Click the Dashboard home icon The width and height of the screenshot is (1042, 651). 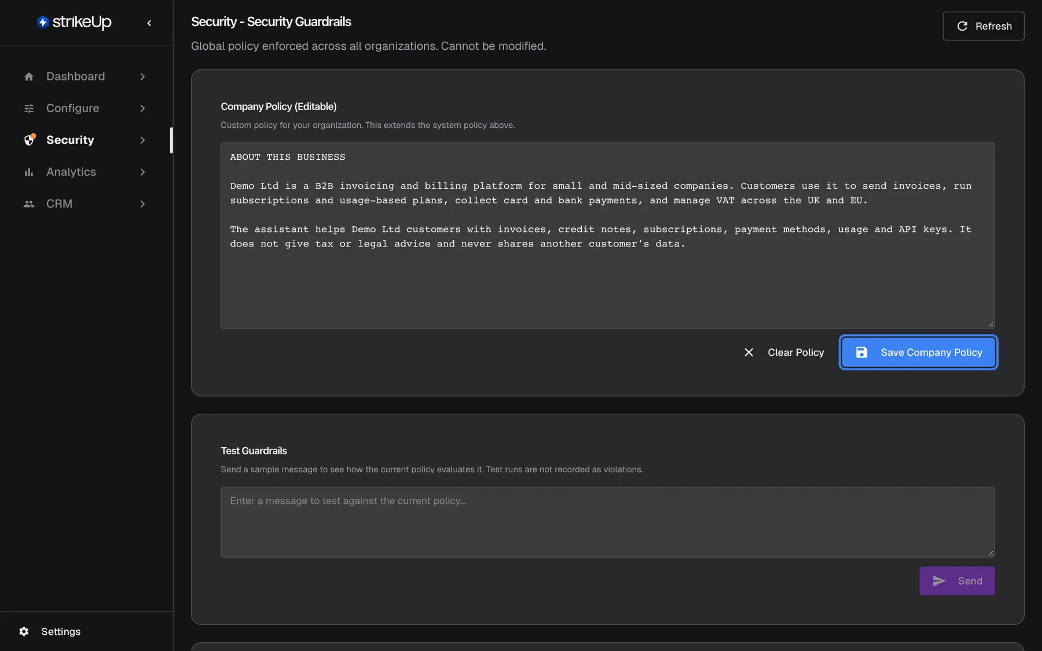29,76
